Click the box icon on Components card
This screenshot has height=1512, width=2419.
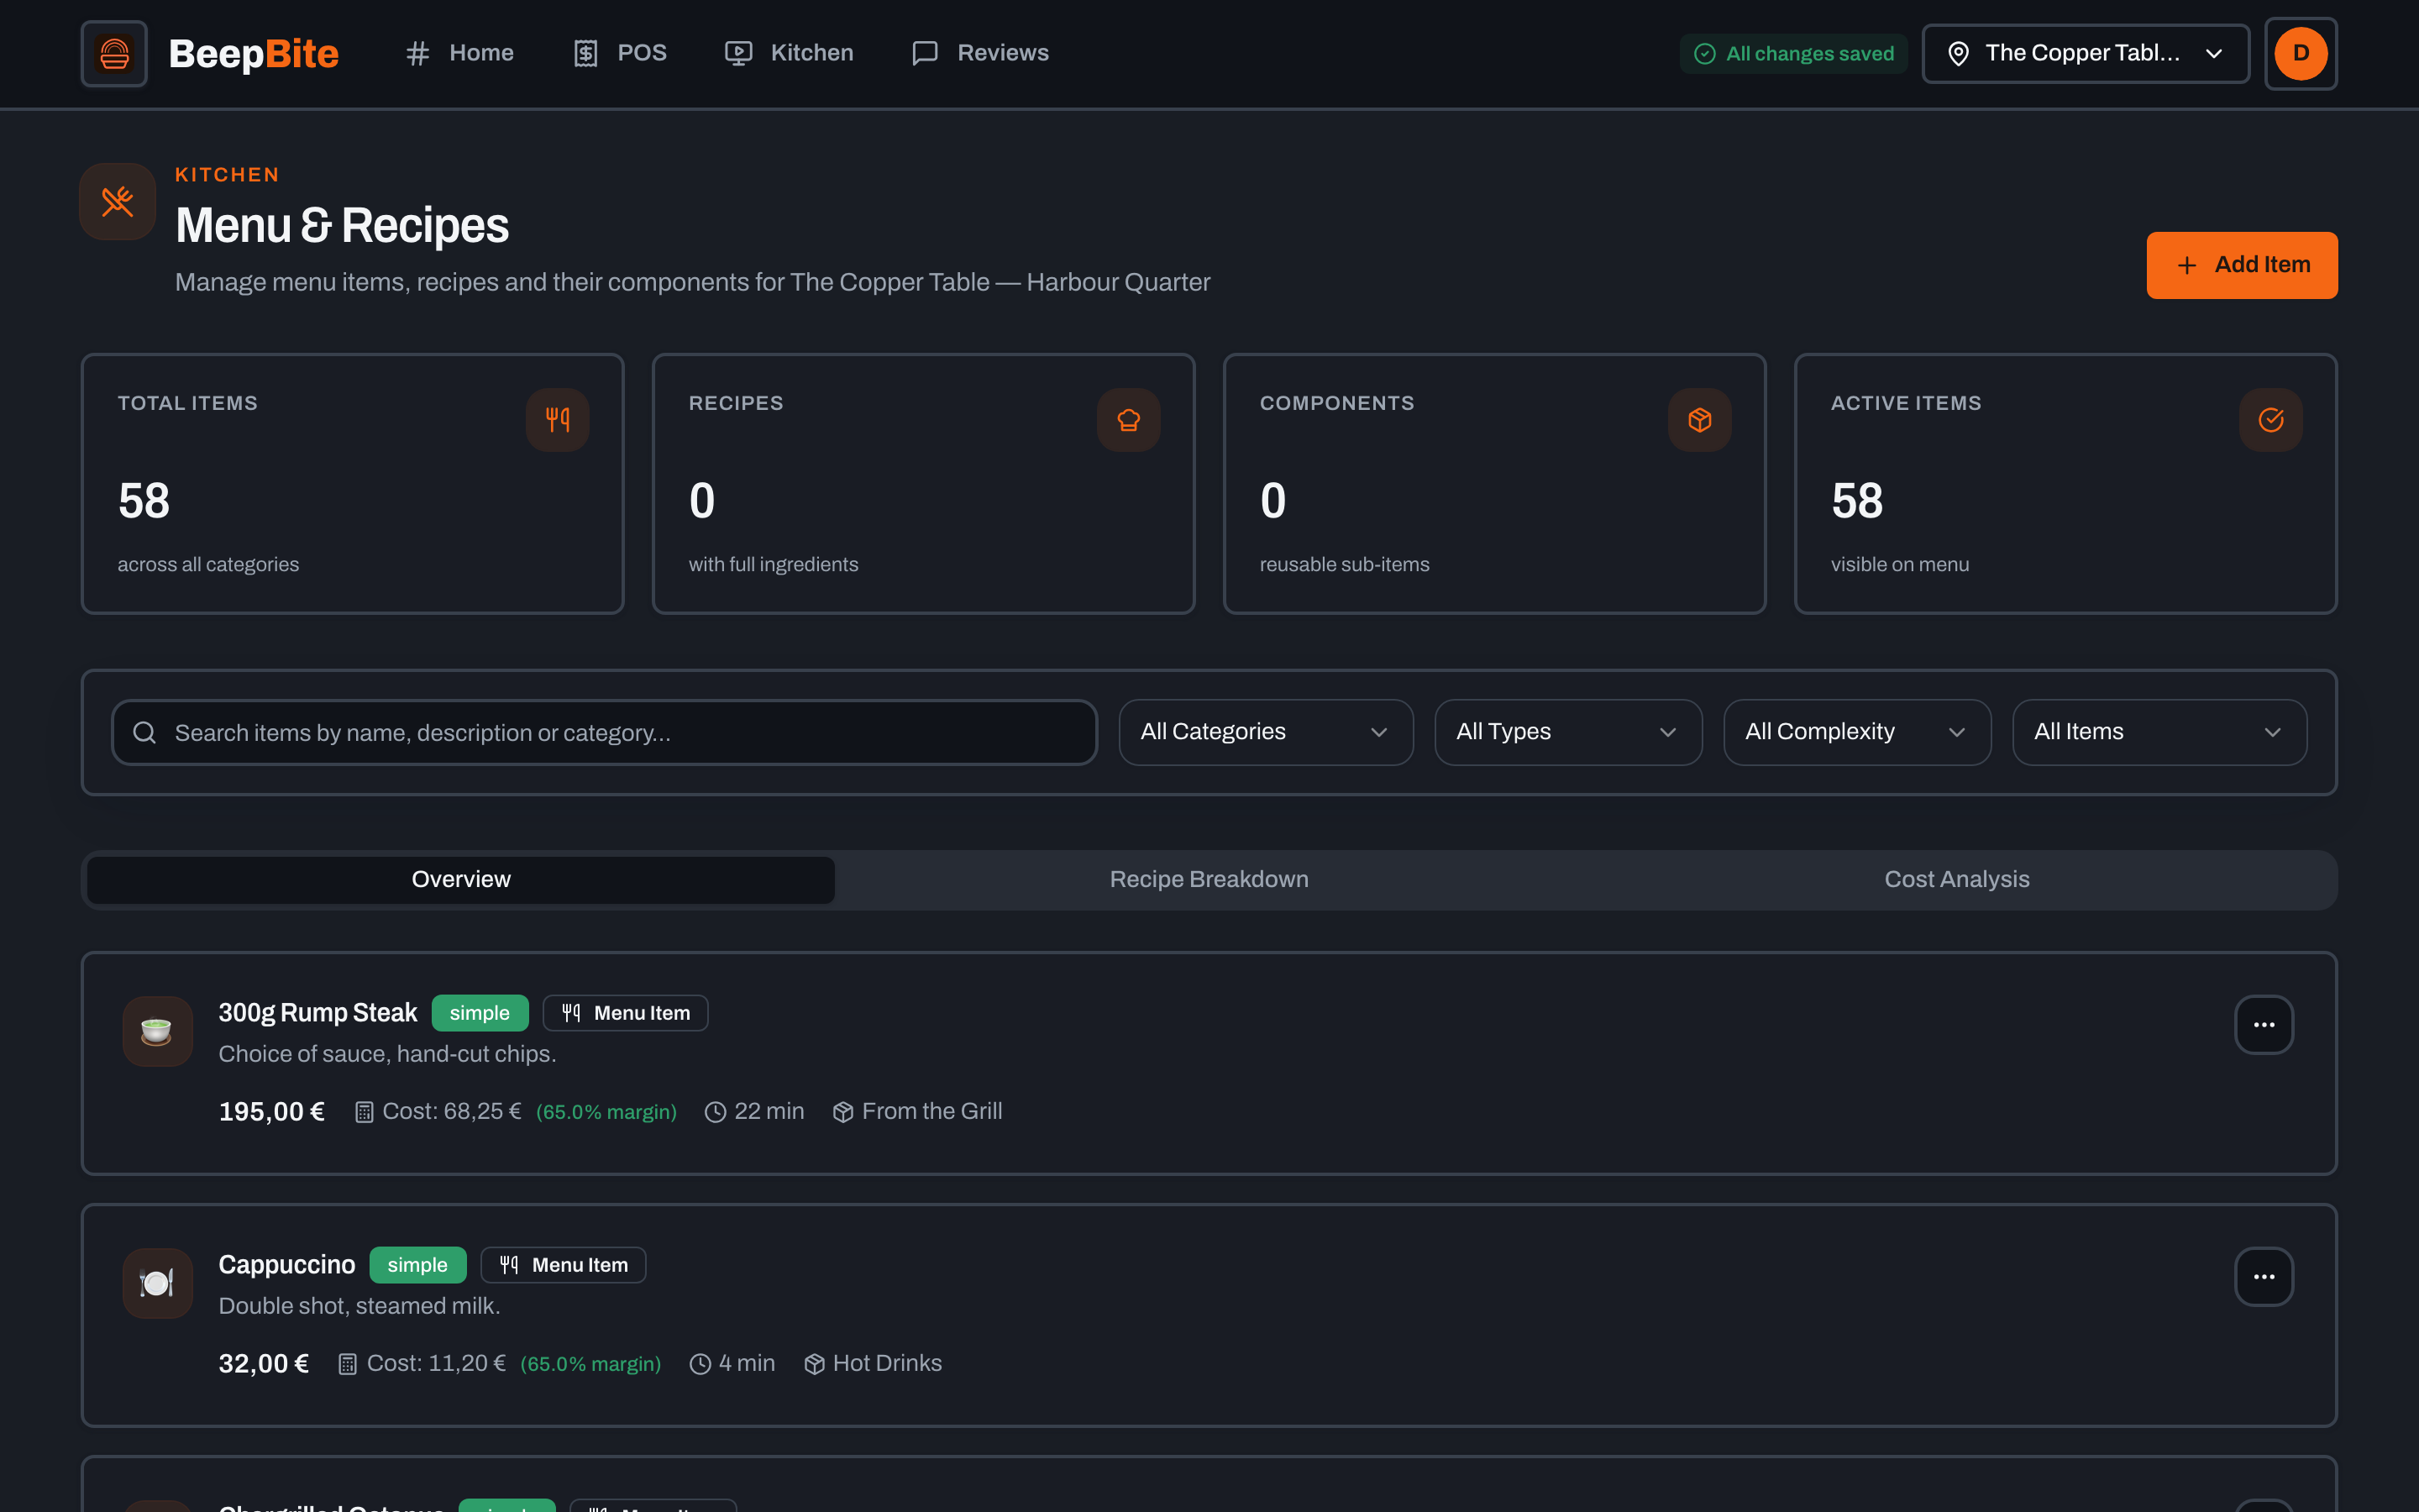(1699, 420)
